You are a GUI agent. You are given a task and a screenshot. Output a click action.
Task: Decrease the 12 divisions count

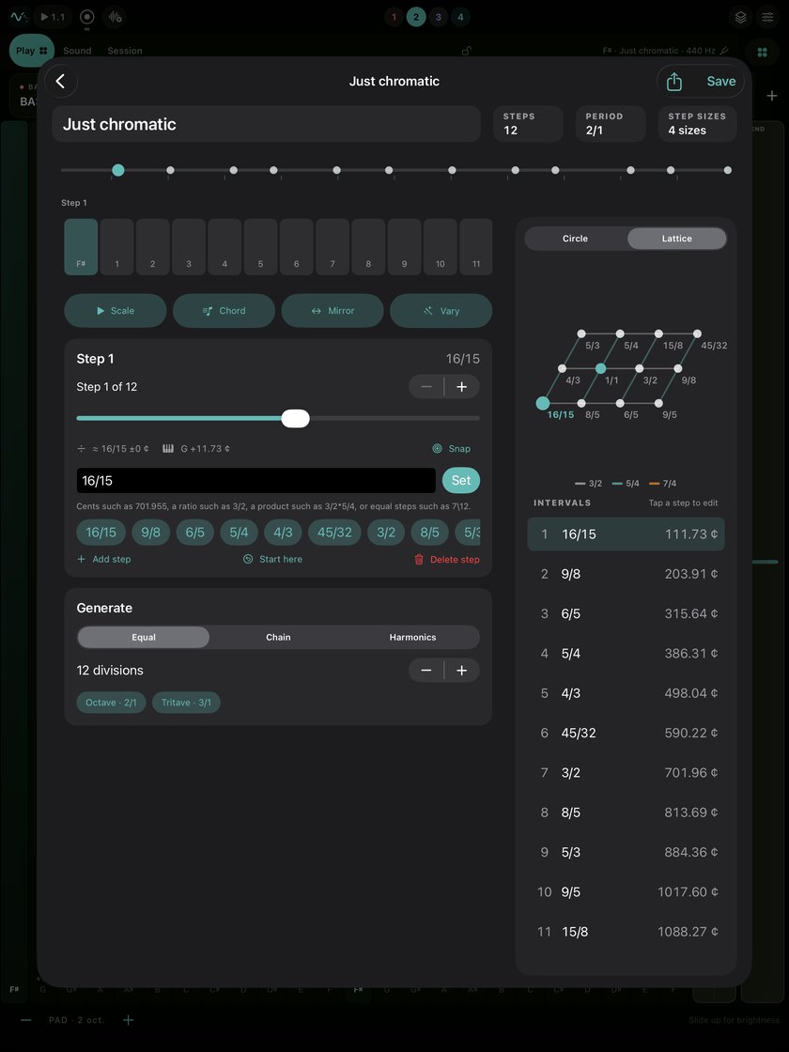pyautogui.click(x=426, y=671)
